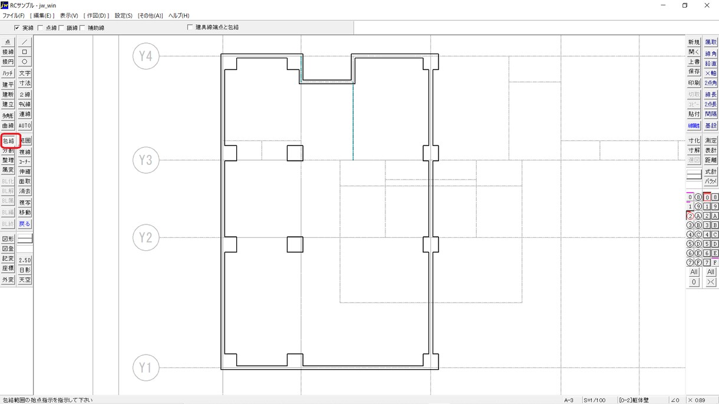719x404 pixels.
Task: Activate the 包絡 envelope tool
Action: point(8,141)
